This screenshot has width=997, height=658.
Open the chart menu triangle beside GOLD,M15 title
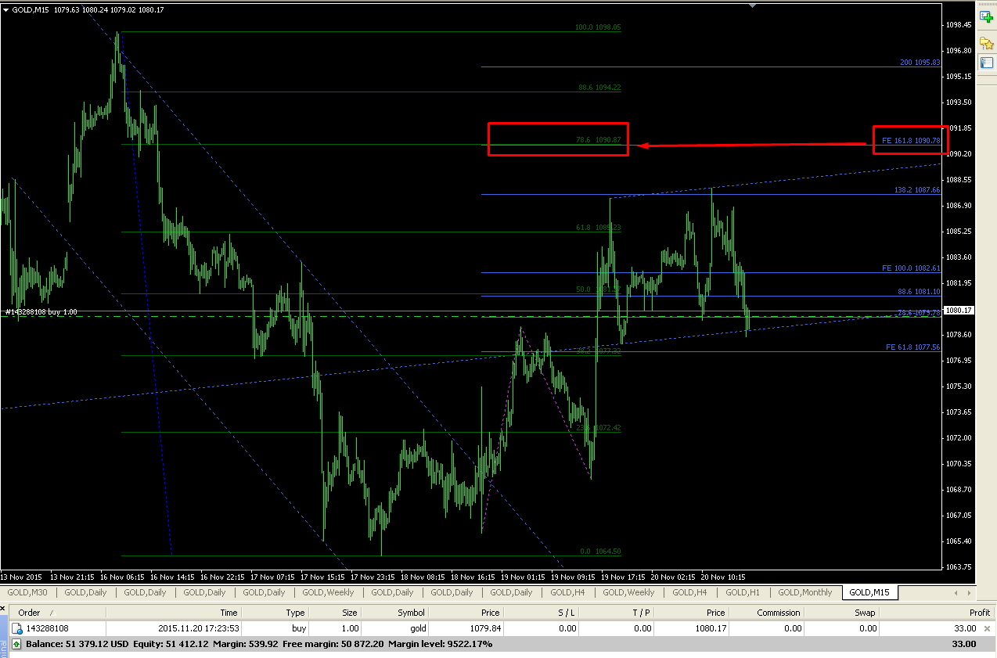tap(5, 9)
